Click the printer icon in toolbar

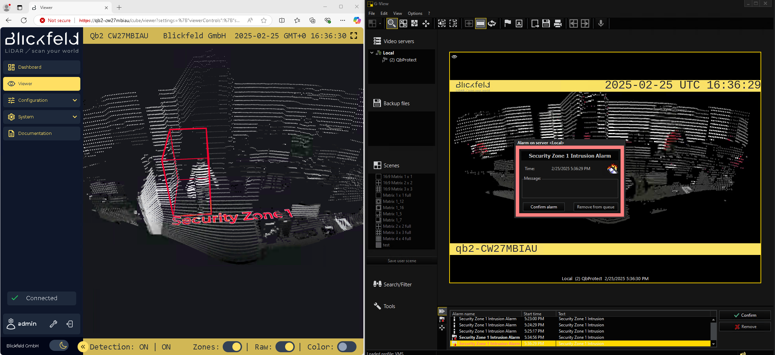(x=557, y=23)
